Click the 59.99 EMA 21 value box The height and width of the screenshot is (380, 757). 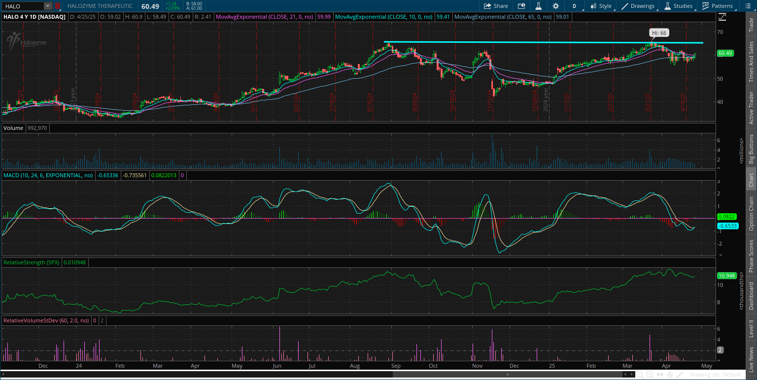[x=324, y=17]
